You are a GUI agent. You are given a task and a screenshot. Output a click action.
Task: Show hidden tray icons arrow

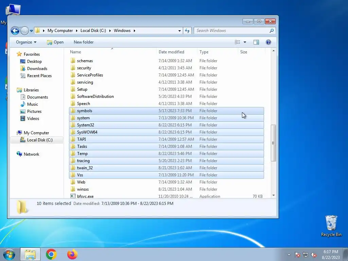coord(289,255)
